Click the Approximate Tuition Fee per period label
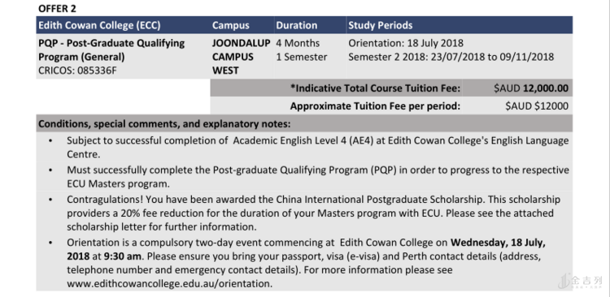Screen dimensions: 610x297 point(375,106)
